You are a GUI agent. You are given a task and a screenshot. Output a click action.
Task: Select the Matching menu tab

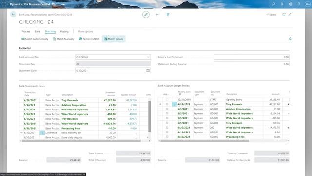point(50,31)
